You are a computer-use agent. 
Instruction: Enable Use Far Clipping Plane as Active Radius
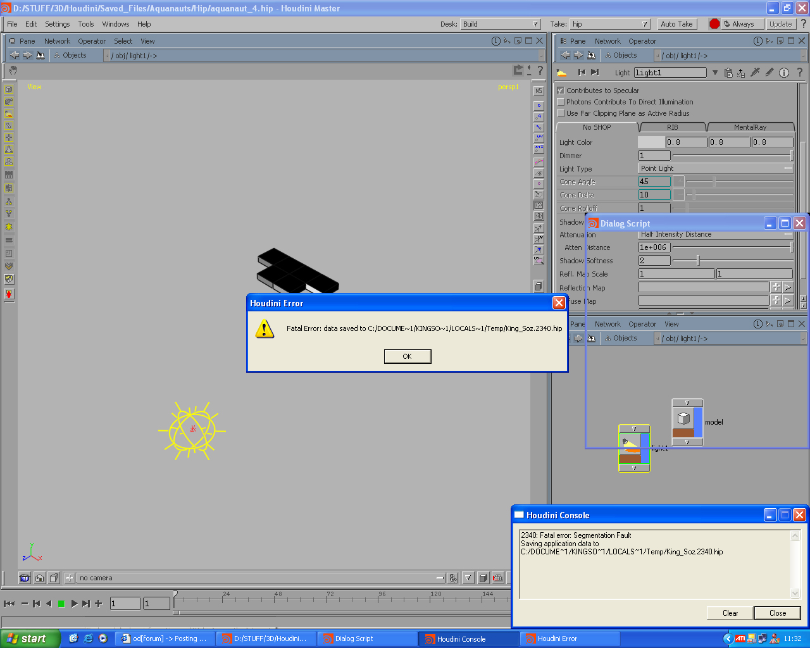coord(560,113)
